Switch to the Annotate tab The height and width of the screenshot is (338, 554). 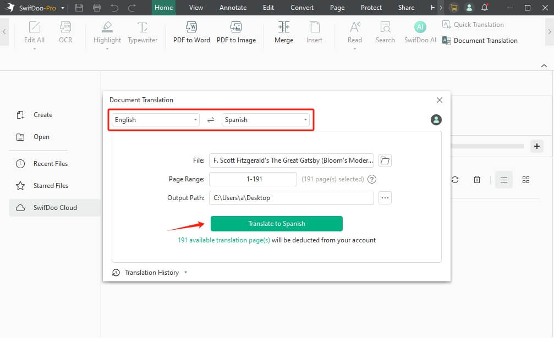pos(233,7)
